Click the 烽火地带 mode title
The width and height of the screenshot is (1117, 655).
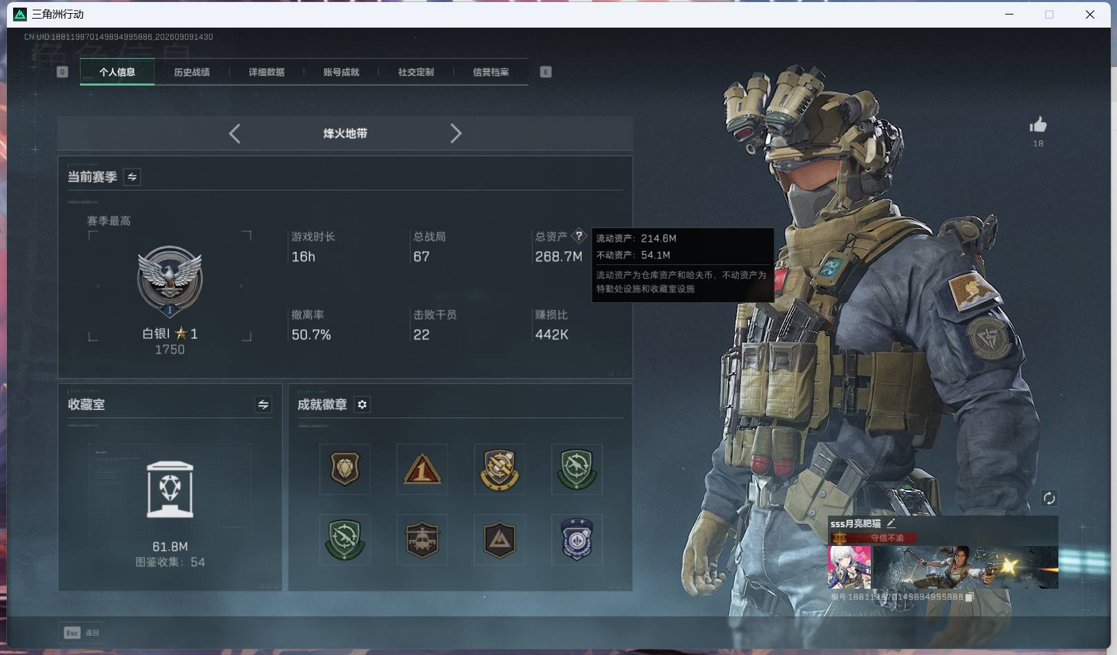point(345,133)
